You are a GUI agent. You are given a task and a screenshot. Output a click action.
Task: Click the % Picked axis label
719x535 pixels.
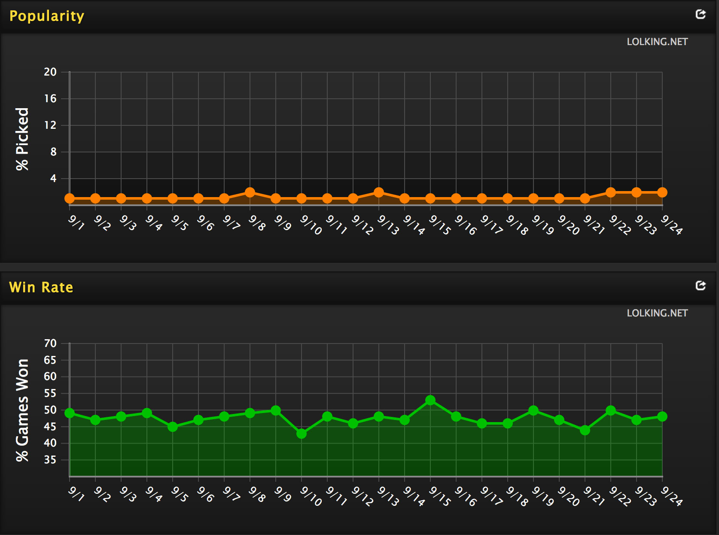coord(22,139)
